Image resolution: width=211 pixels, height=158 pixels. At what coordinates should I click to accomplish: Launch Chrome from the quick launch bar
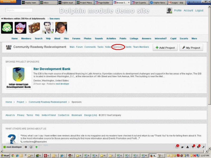(x=13, y=156)
